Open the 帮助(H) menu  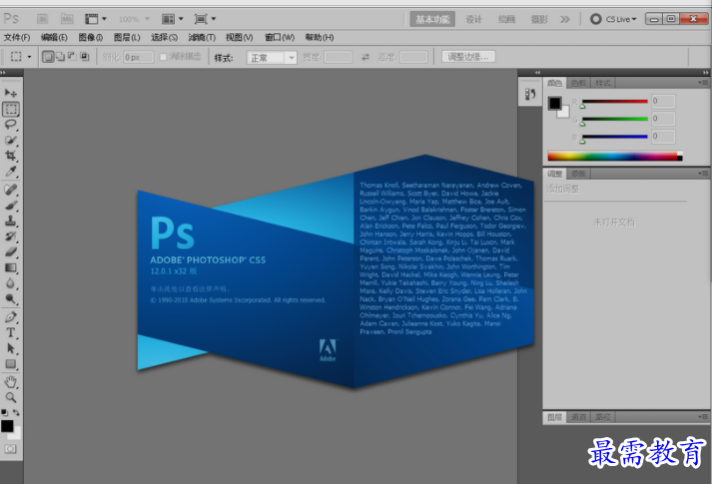pos(320,37)
